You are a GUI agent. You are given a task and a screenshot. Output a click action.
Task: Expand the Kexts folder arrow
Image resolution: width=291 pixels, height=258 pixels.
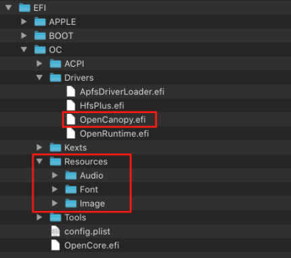coord(39,148)
